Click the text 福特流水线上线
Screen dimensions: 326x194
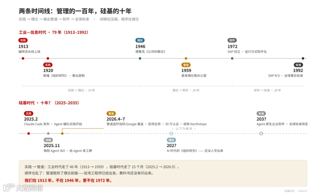[x=29, y=52]
